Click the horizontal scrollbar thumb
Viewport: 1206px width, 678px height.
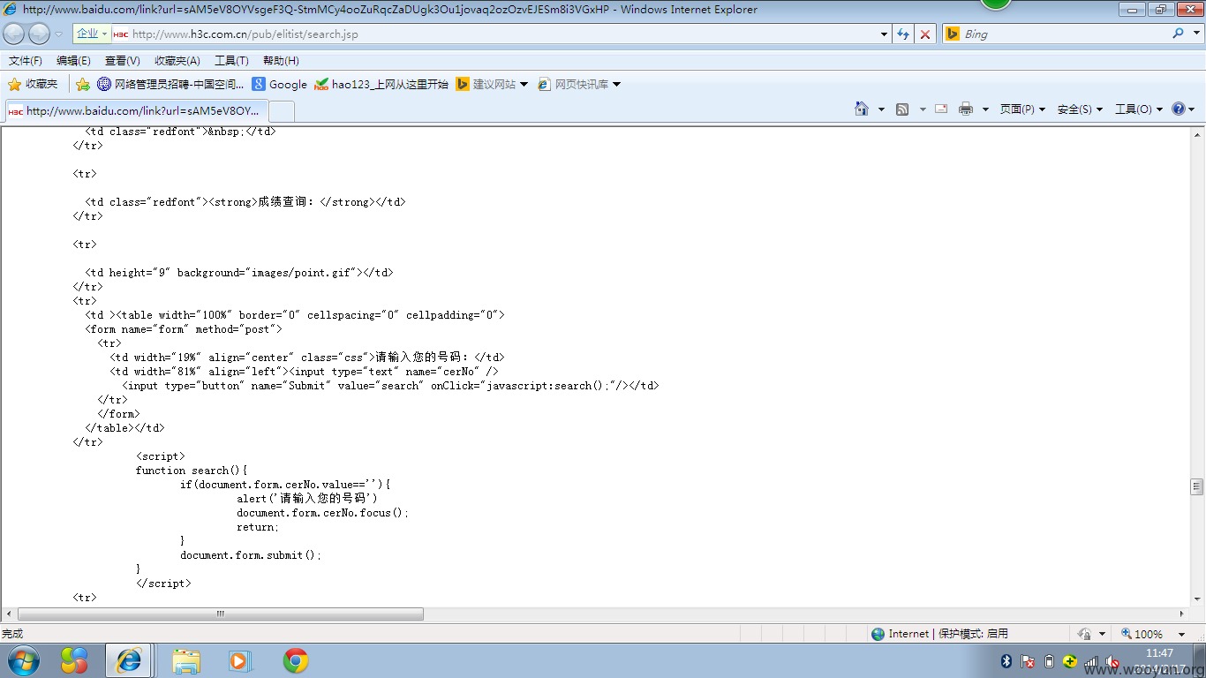[221, 614]
